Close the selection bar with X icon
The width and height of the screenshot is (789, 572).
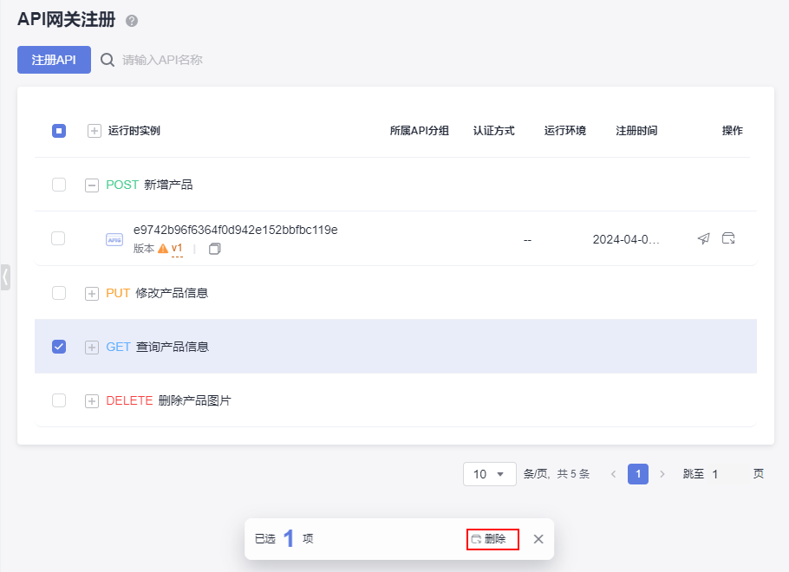click(x=538, y=539)
